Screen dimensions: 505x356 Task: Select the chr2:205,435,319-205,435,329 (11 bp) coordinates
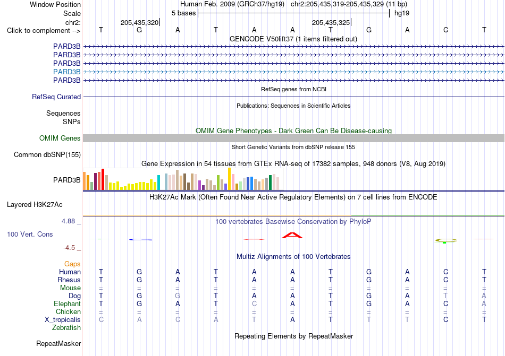click(349, 4)
